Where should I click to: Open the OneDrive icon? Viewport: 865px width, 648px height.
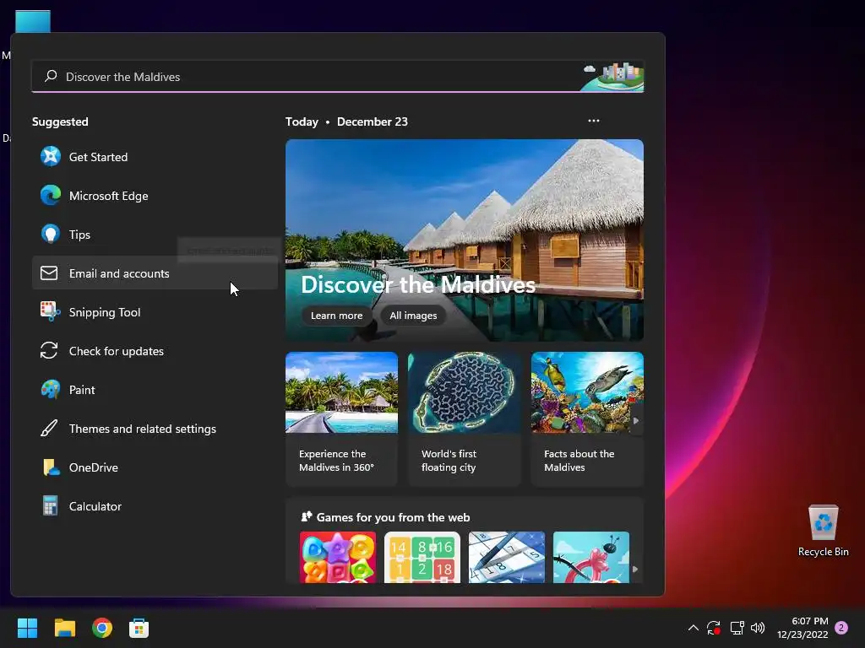point(51,467)
